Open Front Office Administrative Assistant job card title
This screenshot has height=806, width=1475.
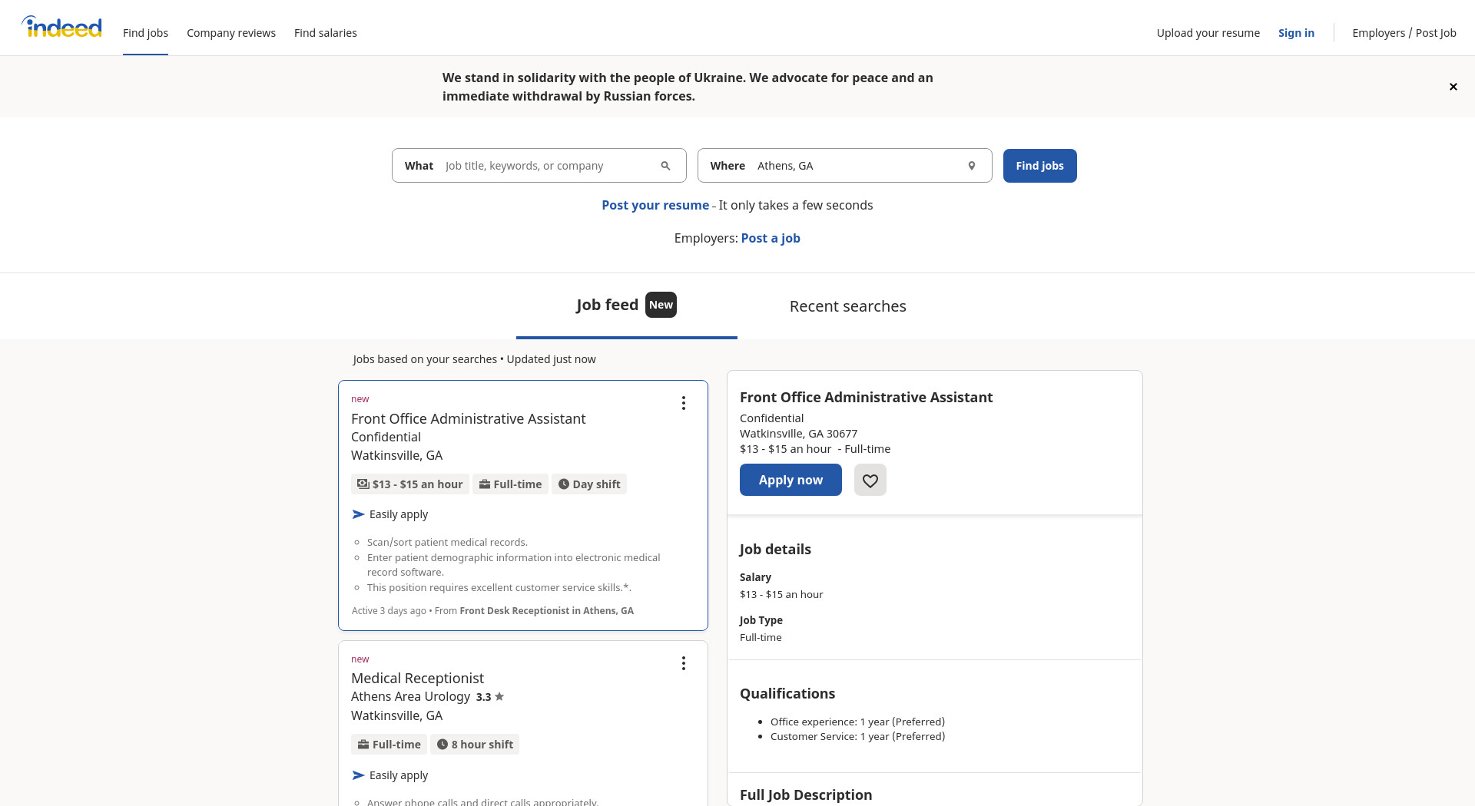pos(468,418)
